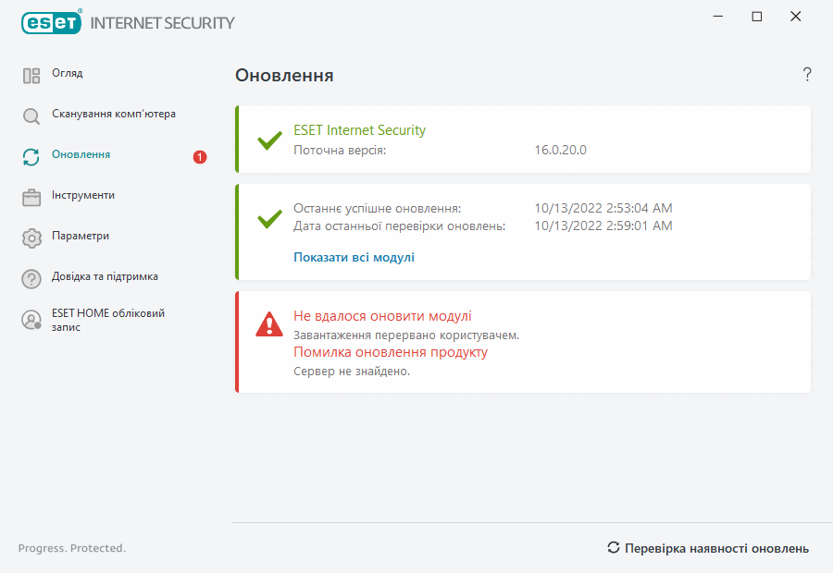Click the Help and support question icon
The height and width of the screenshot is (573, 833).
pos(31,279)
